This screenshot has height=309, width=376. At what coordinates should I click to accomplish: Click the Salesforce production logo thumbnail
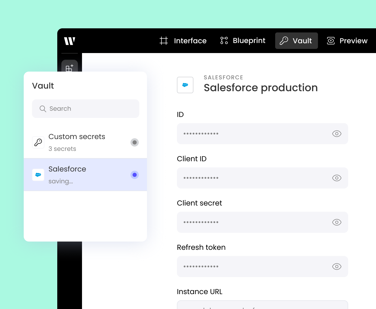pos(185,85)
